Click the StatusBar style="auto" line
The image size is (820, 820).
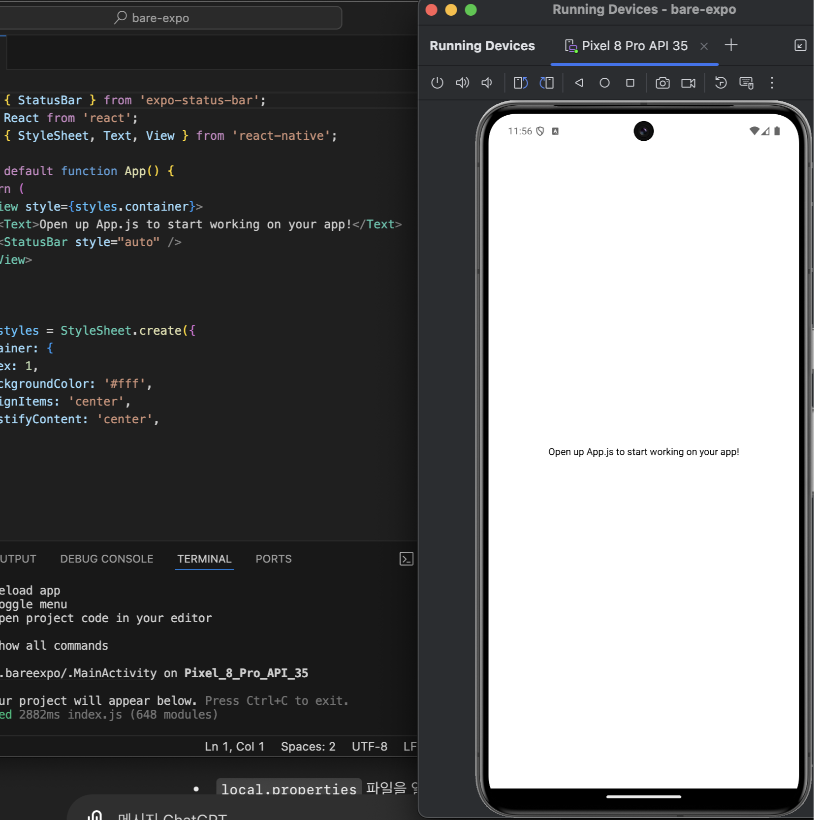(x=91, y=242)
